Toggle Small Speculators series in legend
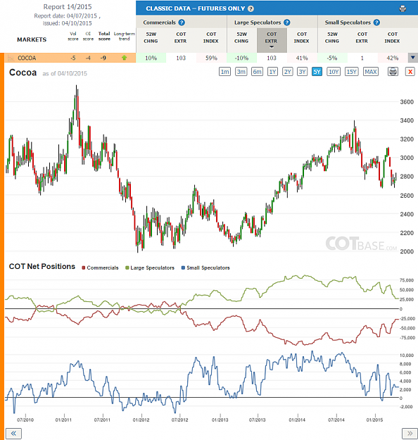The image size is (418, 440). click(x=205, y=268)
